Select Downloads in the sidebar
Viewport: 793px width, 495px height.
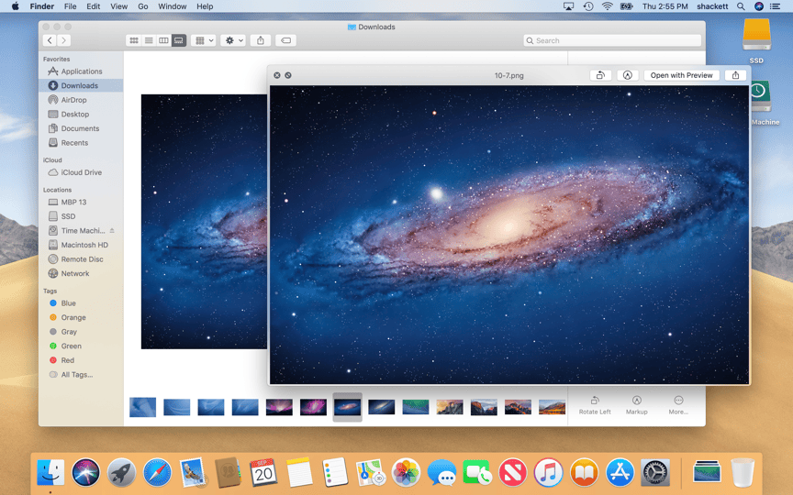coord(81,86)
